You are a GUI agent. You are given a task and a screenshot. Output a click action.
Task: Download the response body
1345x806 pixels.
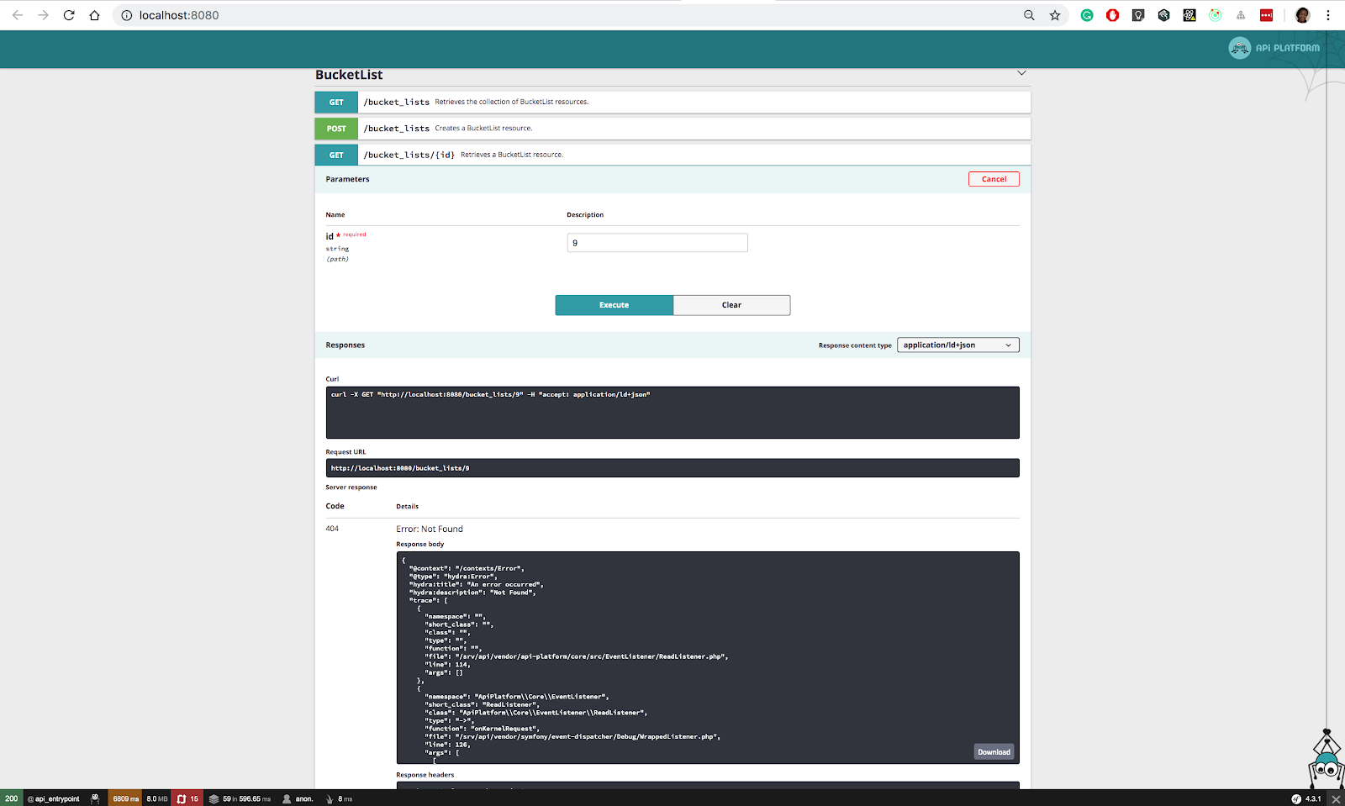point(994,752)
